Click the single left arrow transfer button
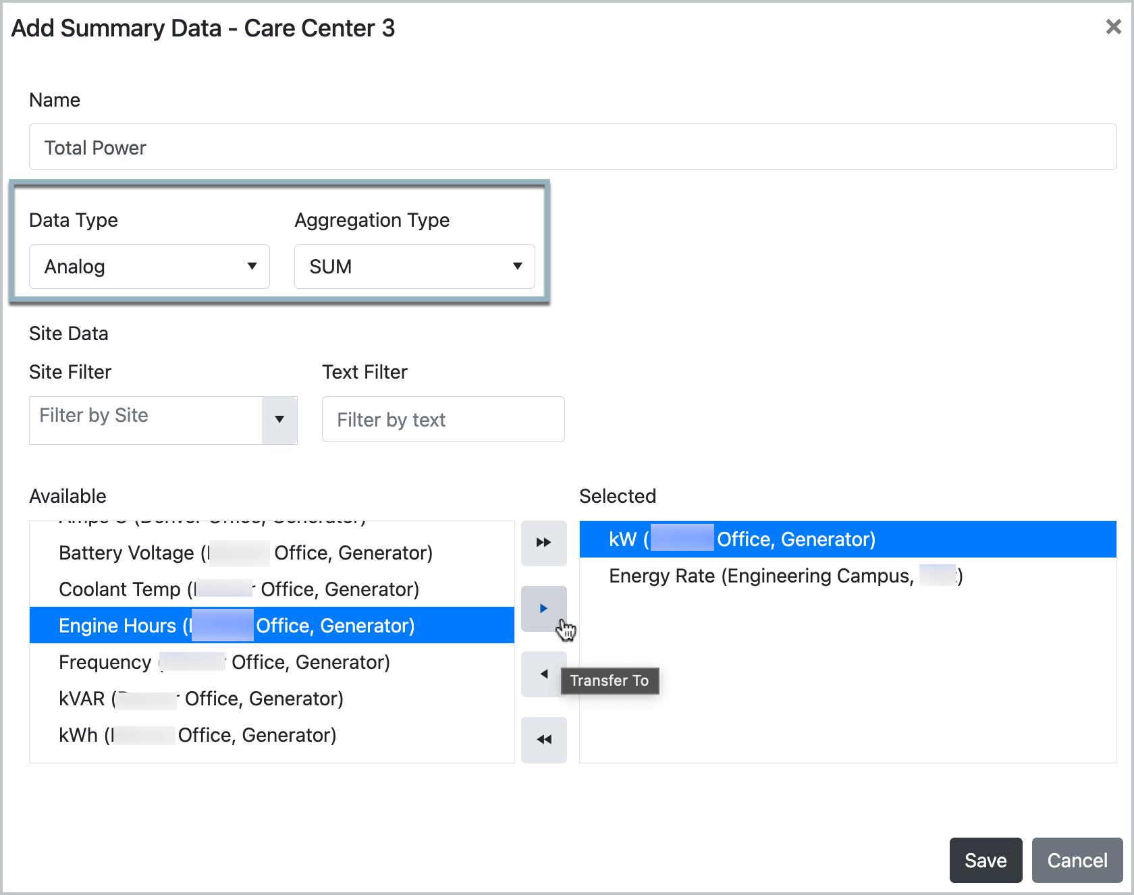This screenshot has width=1134, height=895. pos(543,674)
